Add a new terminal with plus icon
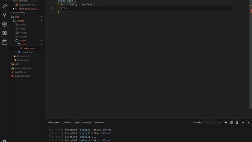 pyautogui.click(x=226, y=123)
